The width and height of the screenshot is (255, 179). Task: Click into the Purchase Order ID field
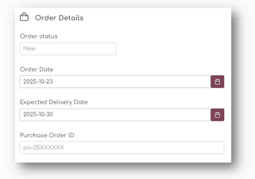[122, 148]
